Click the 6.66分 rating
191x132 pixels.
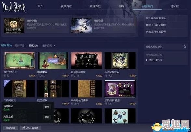coord(133,104)
